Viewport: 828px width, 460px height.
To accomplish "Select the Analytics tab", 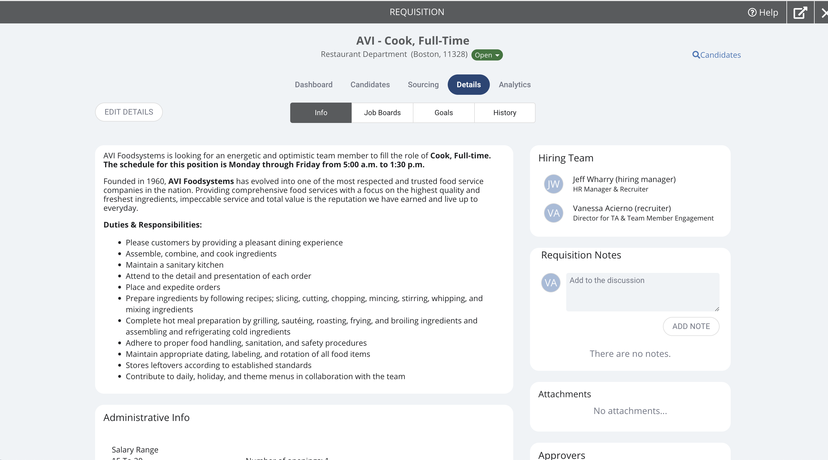I will (515, 84).
